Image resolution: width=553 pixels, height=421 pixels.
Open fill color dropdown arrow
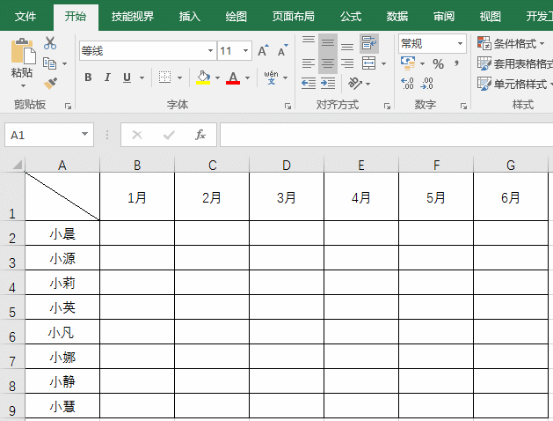218,78
